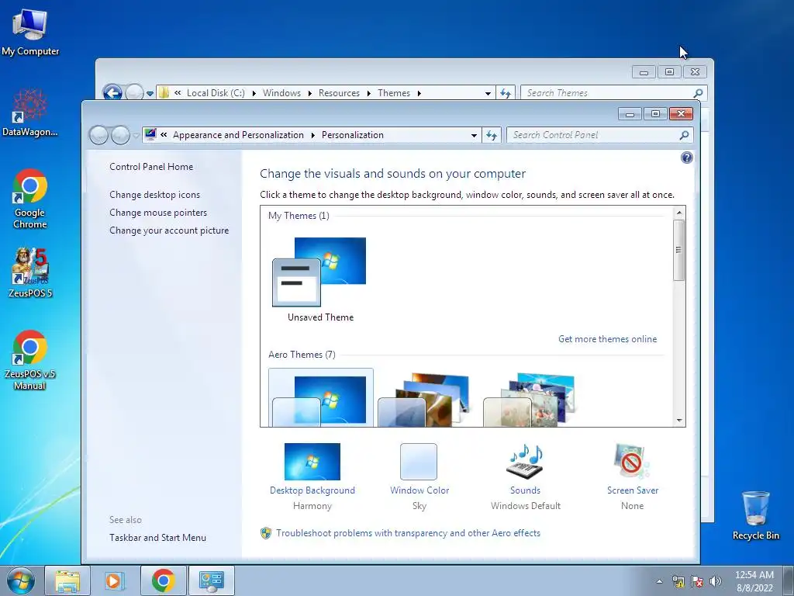Refresh the Personalization window address bar
Screen dimensions: 794x596
pos(491,135)
